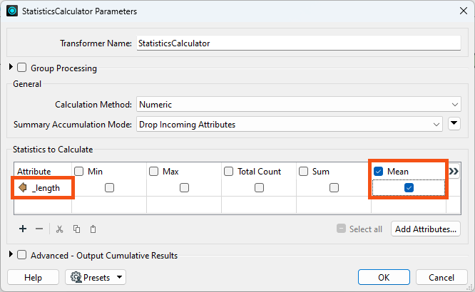This screenshot has width=475, height=292.
Task: Click the Cancel button
Action: coord(441,277)
